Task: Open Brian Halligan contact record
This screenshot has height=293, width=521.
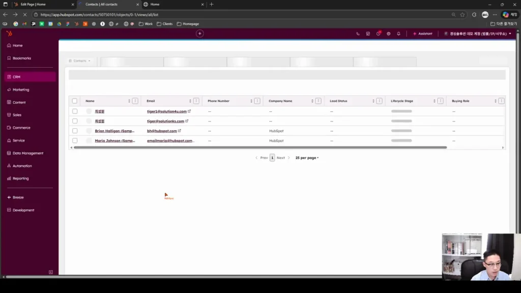Action: [x=114, y=131]
